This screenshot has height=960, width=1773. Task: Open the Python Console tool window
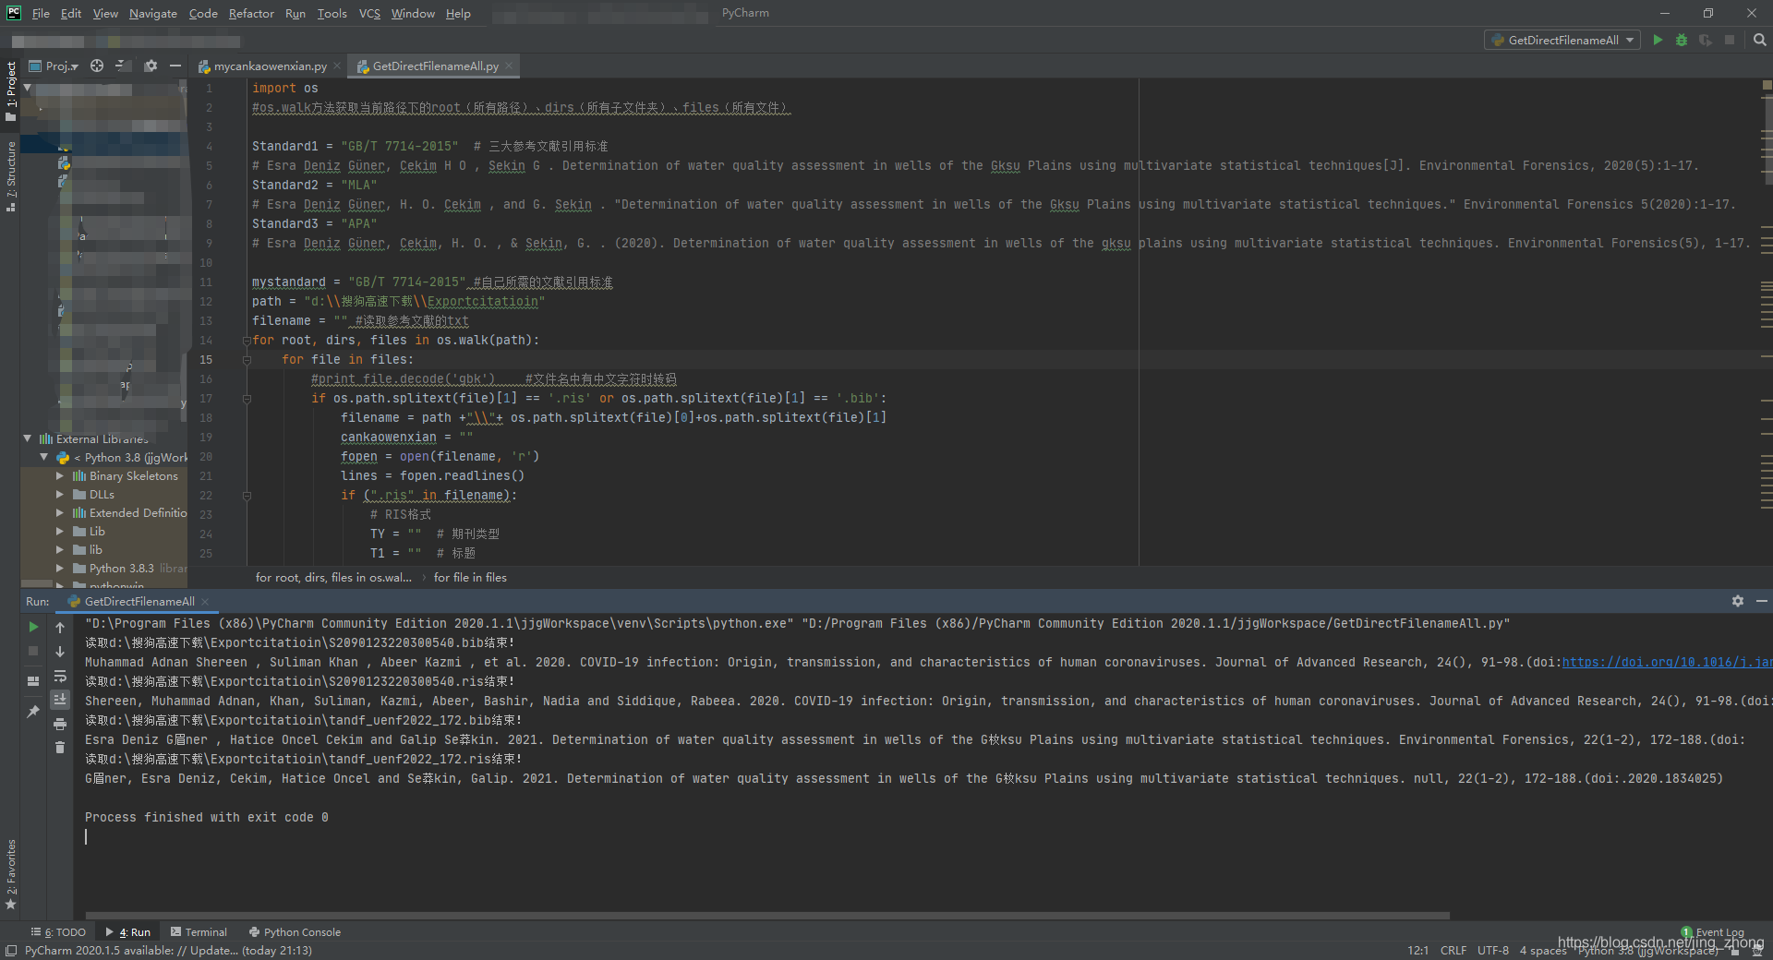(295, 932)
